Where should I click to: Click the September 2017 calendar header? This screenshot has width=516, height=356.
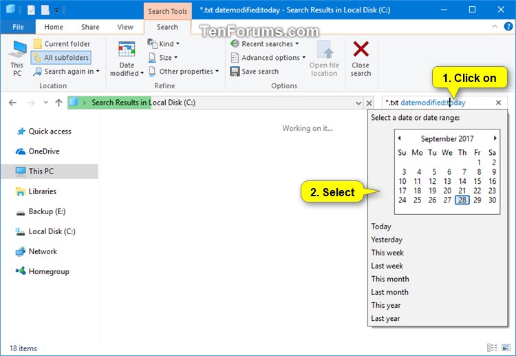447,138
